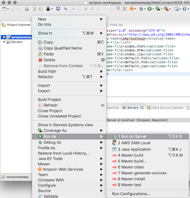Select 1 Run on Server
This screenshot has width=190, height=198.
(x=147, y=137)
